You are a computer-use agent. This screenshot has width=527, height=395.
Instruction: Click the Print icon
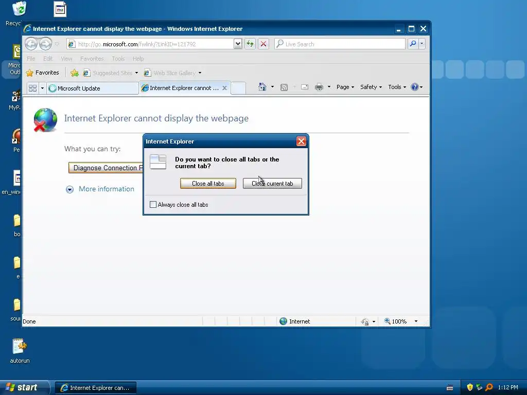pyautogui.click(x=319, y=87)
